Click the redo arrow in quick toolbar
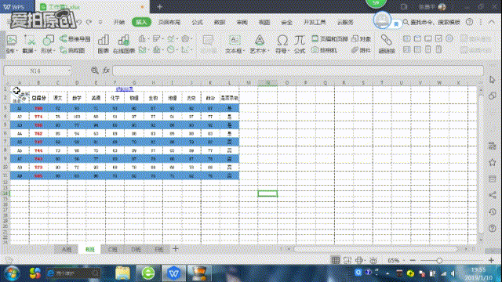 [89, 22]
